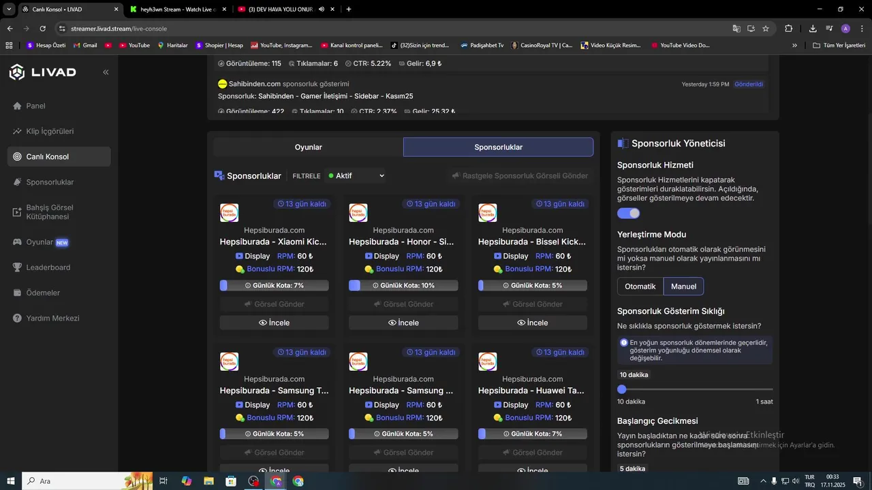Open the FILTRELE Aktif dropdown

coord(356,176)
